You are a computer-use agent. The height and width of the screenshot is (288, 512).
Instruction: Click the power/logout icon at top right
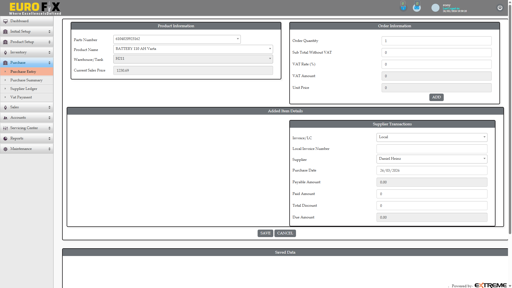click(500, 8)
